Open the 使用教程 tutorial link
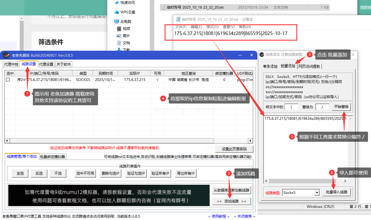Screen dimensions: 371x220 click(218, 216)
